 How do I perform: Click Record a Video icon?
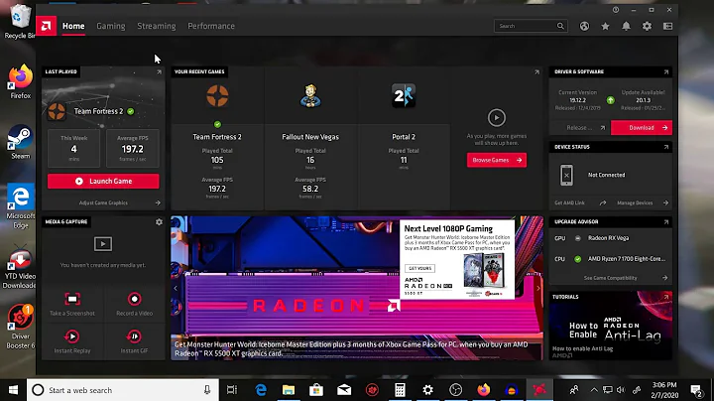point(134,299)
